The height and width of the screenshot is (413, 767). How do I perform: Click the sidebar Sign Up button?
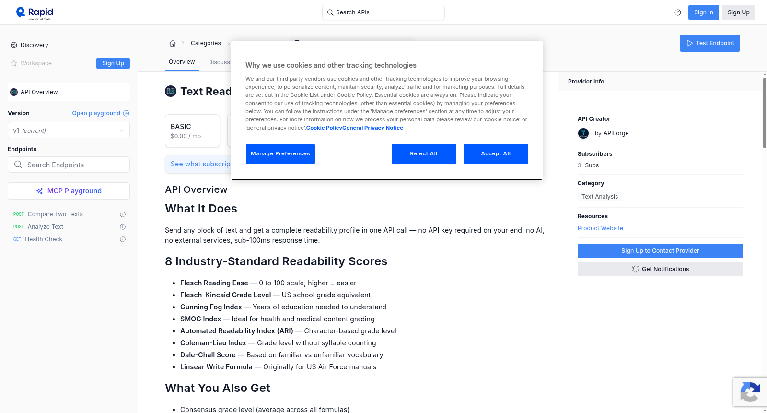[x=113, y=63]
